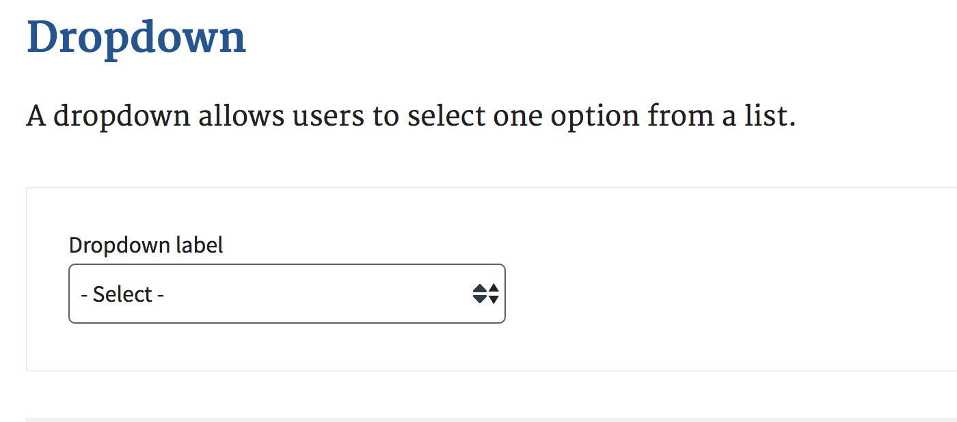Screen dimensions: 957x422
Task: Click the left edge of the select control
Action: (x=70, y=294)
